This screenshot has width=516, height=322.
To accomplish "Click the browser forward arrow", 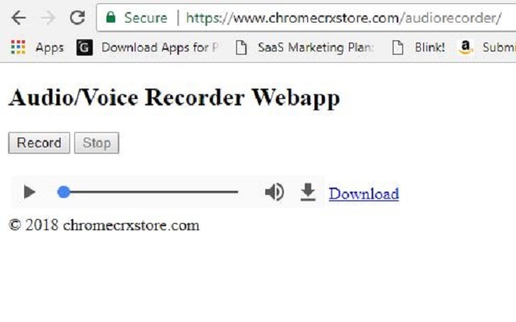I will point(48,18).
